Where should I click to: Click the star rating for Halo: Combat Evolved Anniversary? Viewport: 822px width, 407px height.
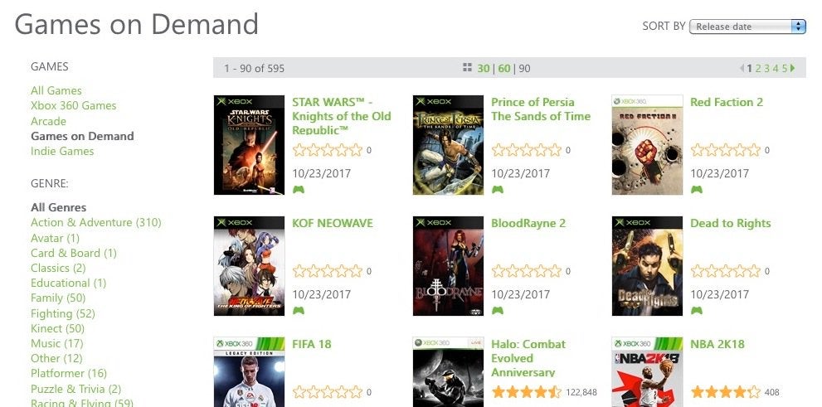[x=527, y=392]
